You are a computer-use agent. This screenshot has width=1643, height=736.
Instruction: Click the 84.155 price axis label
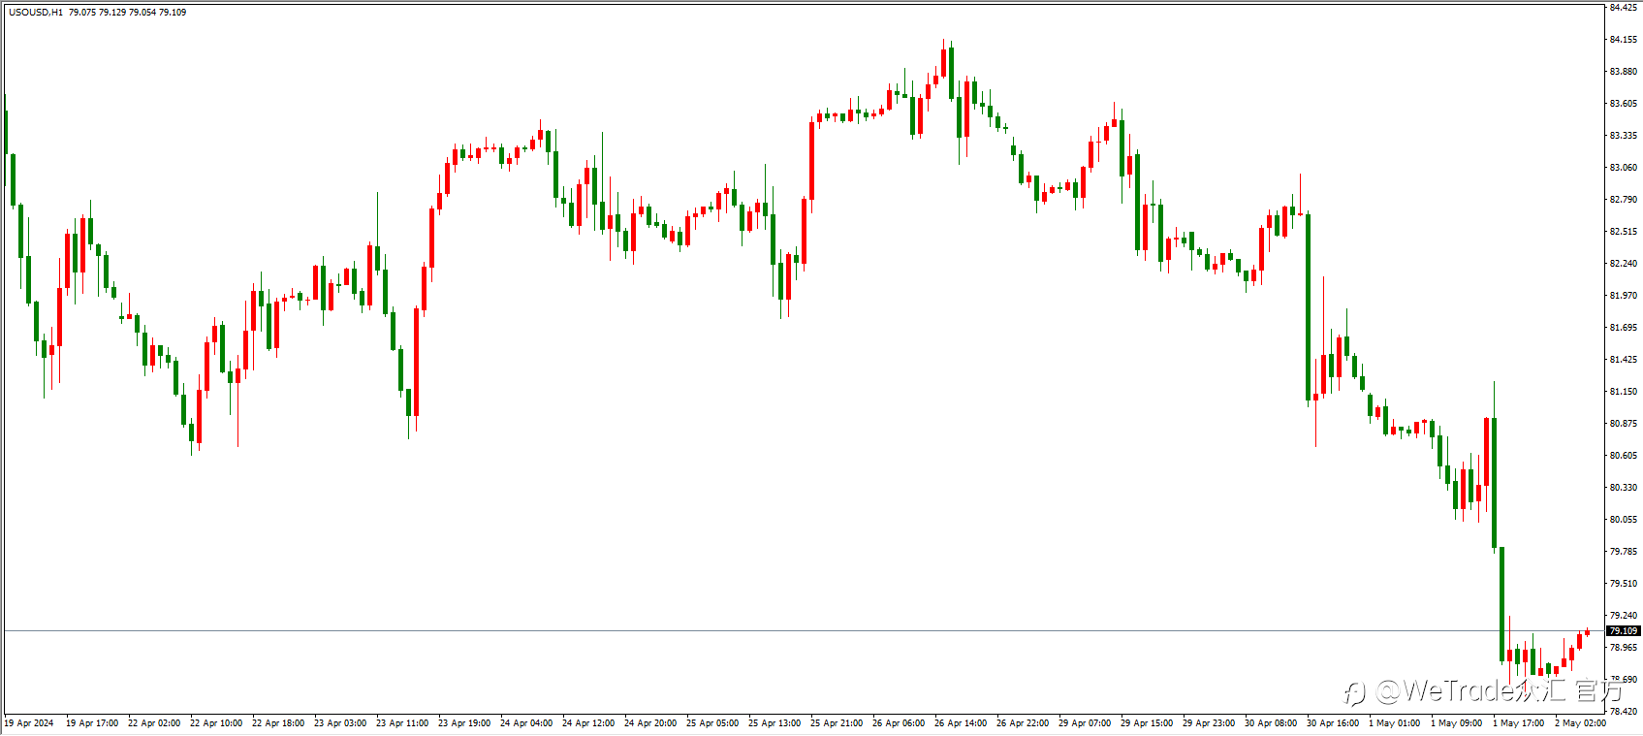click(x=1624, y=40)
